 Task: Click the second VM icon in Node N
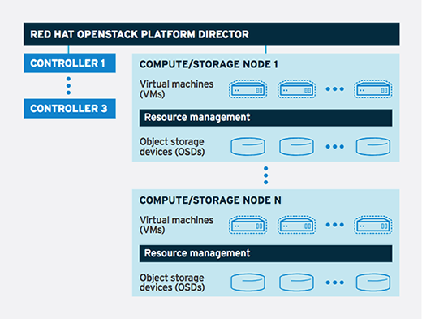coord(296,225)
